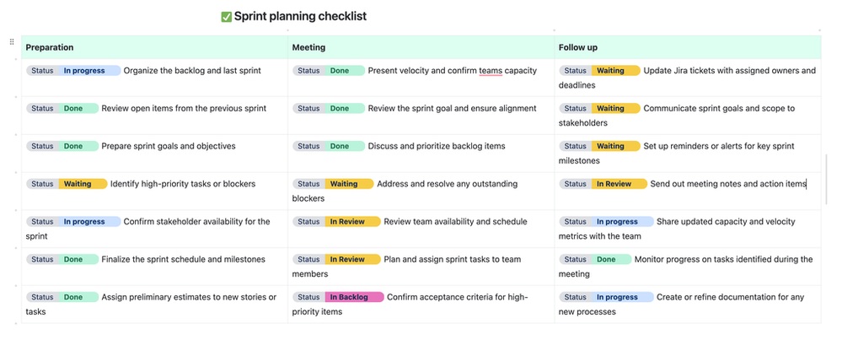Click the Sprint planning checklist title
This screenshot has width=842, height=340.
pos(299,17)
